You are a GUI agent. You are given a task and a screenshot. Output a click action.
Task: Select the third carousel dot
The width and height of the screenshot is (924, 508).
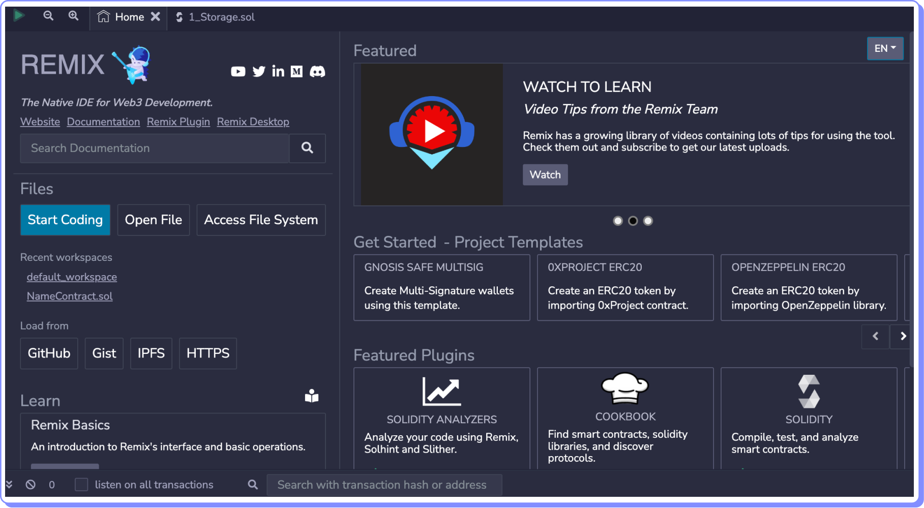click(x=648, y=221)
